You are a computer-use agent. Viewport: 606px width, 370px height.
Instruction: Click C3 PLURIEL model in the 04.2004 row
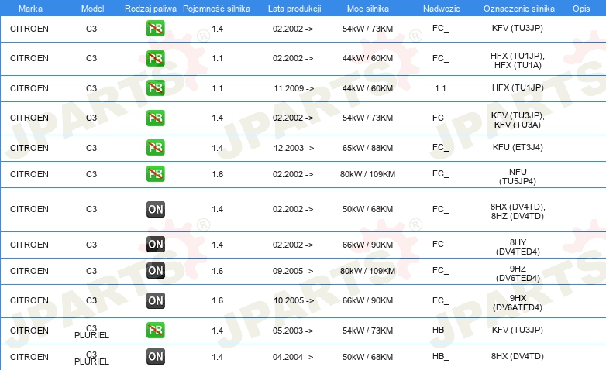tap(91, 358)
